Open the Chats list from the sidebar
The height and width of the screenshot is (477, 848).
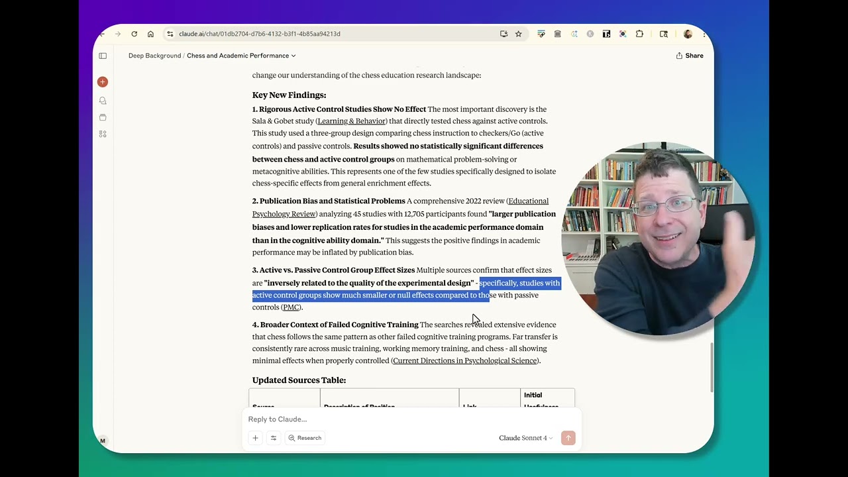(103, 101)
